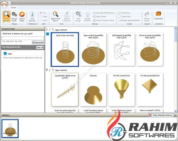
Task: Select Tiled View
Action: [124, 13]
